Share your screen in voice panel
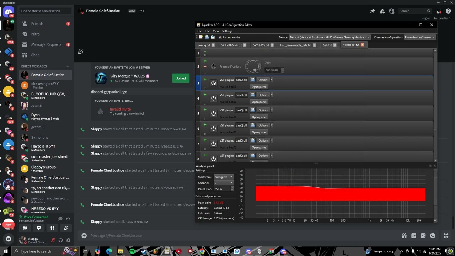Image resolution: width=455 pixels, height=256 pixels. tap(38, 228)
